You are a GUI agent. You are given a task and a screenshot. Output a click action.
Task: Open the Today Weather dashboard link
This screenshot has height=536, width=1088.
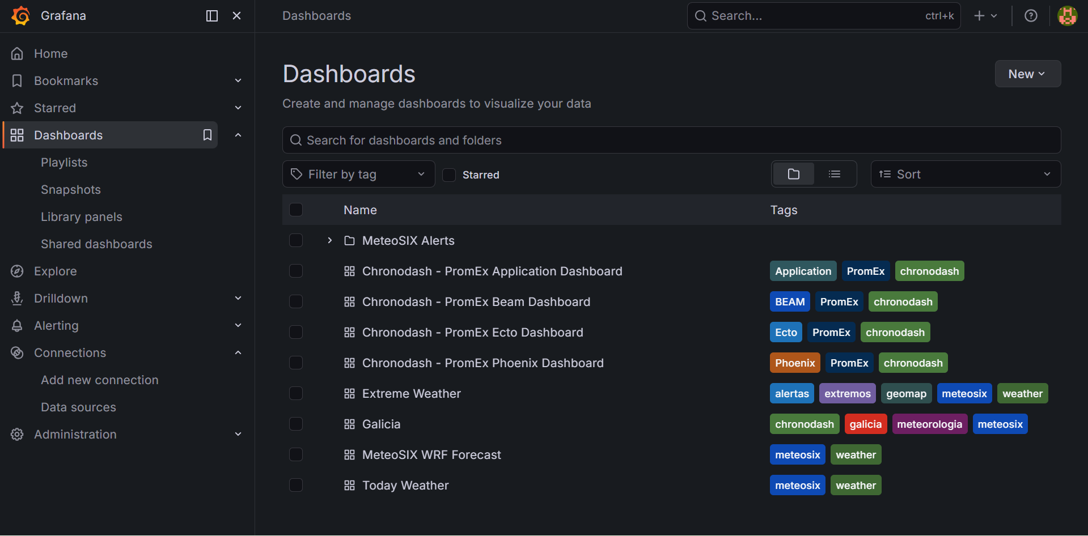405,486
